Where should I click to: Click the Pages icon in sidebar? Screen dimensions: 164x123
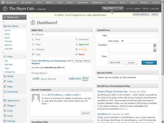[x=5, y=87]
